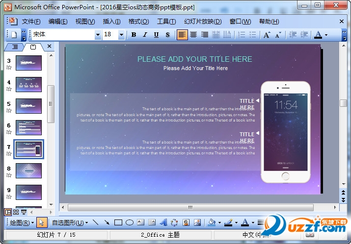Open the 窗口(W) menu
Viewport: 351px width, 244px height.
(x=240, y=22)
